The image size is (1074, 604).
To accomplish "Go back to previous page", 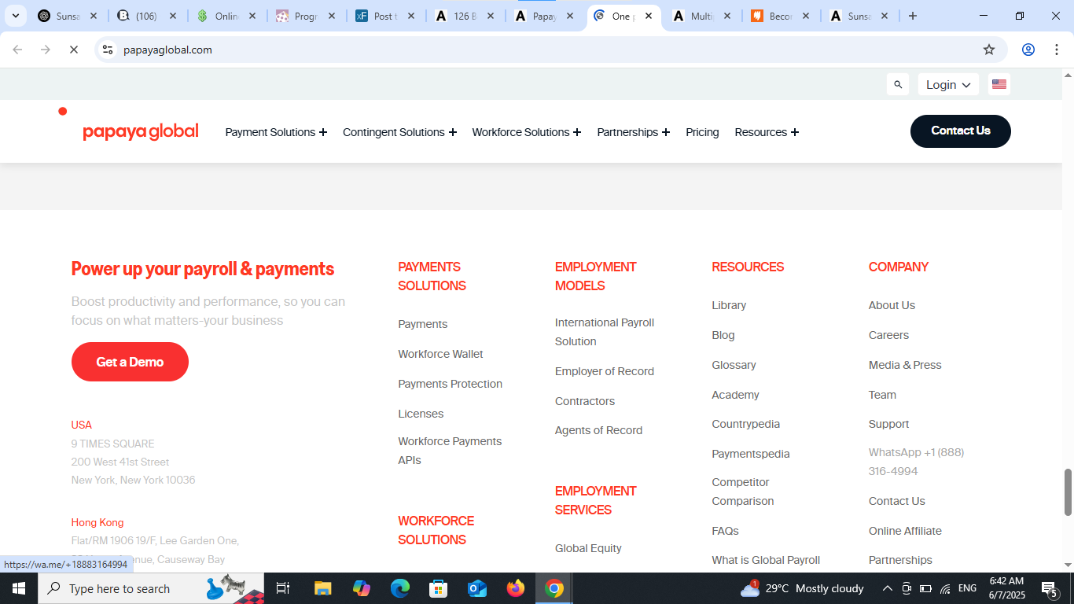I will (17, 50).
